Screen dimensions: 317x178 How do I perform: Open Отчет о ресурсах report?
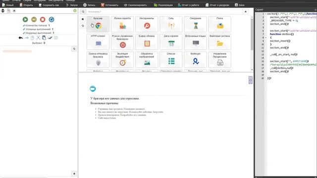(x=217, y=5)
